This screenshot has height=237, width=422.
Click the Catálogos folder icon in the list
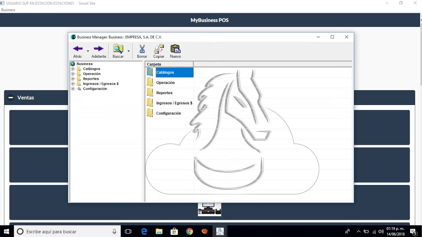(x=150, y=72)
